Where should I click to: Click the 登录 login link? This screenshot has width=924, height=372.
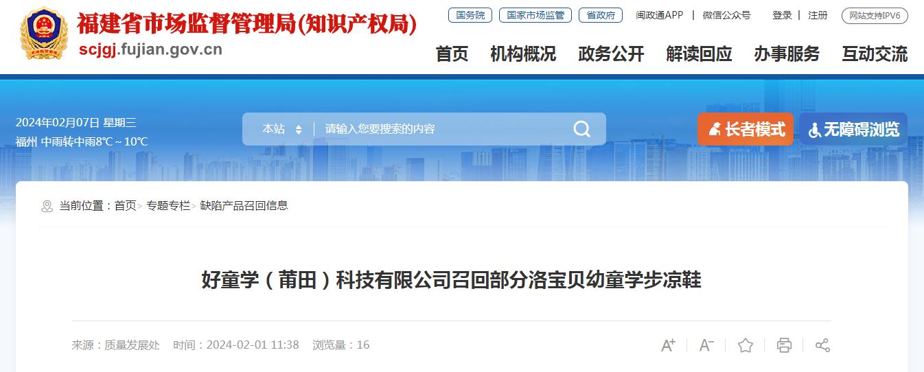click(782, 15)
